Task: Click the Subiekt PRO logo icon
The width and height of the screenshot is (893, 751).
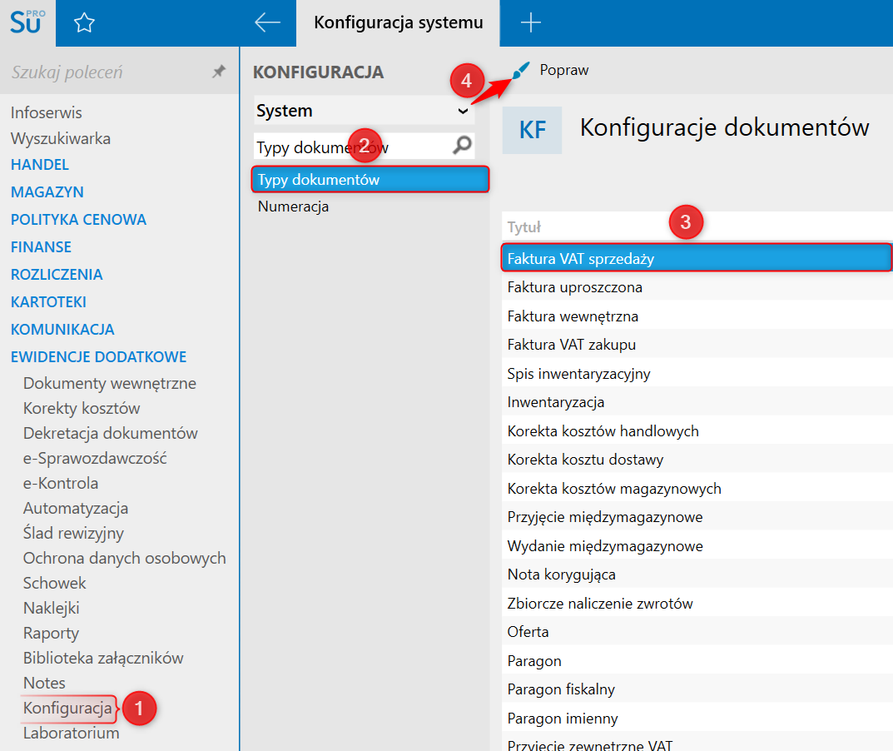Action: point(27,22)
